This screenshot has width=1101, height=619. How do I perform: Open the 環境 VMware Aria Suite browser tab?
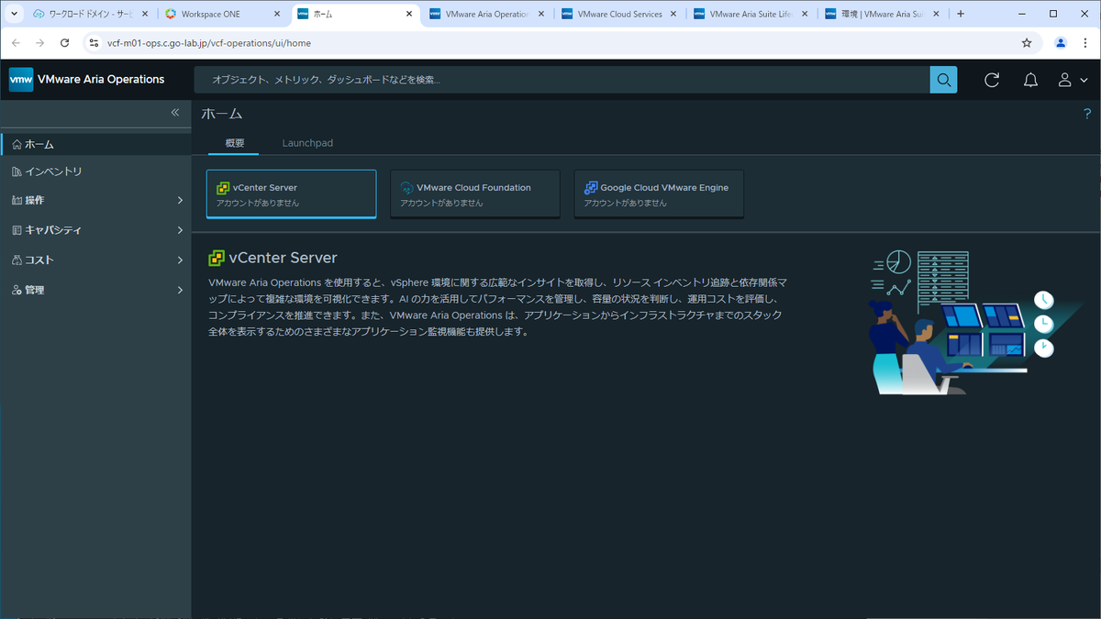883,15
